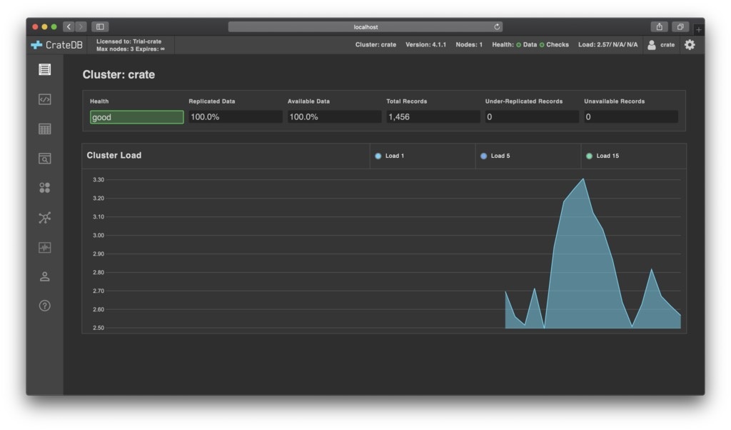Open the Shards view with four-circles icon
This screenshot has width=731, height=430.
pos(45,188)
